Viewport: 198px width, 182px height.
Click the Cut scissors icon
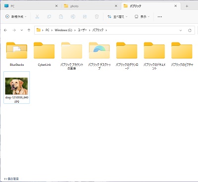tap(37, 17)
